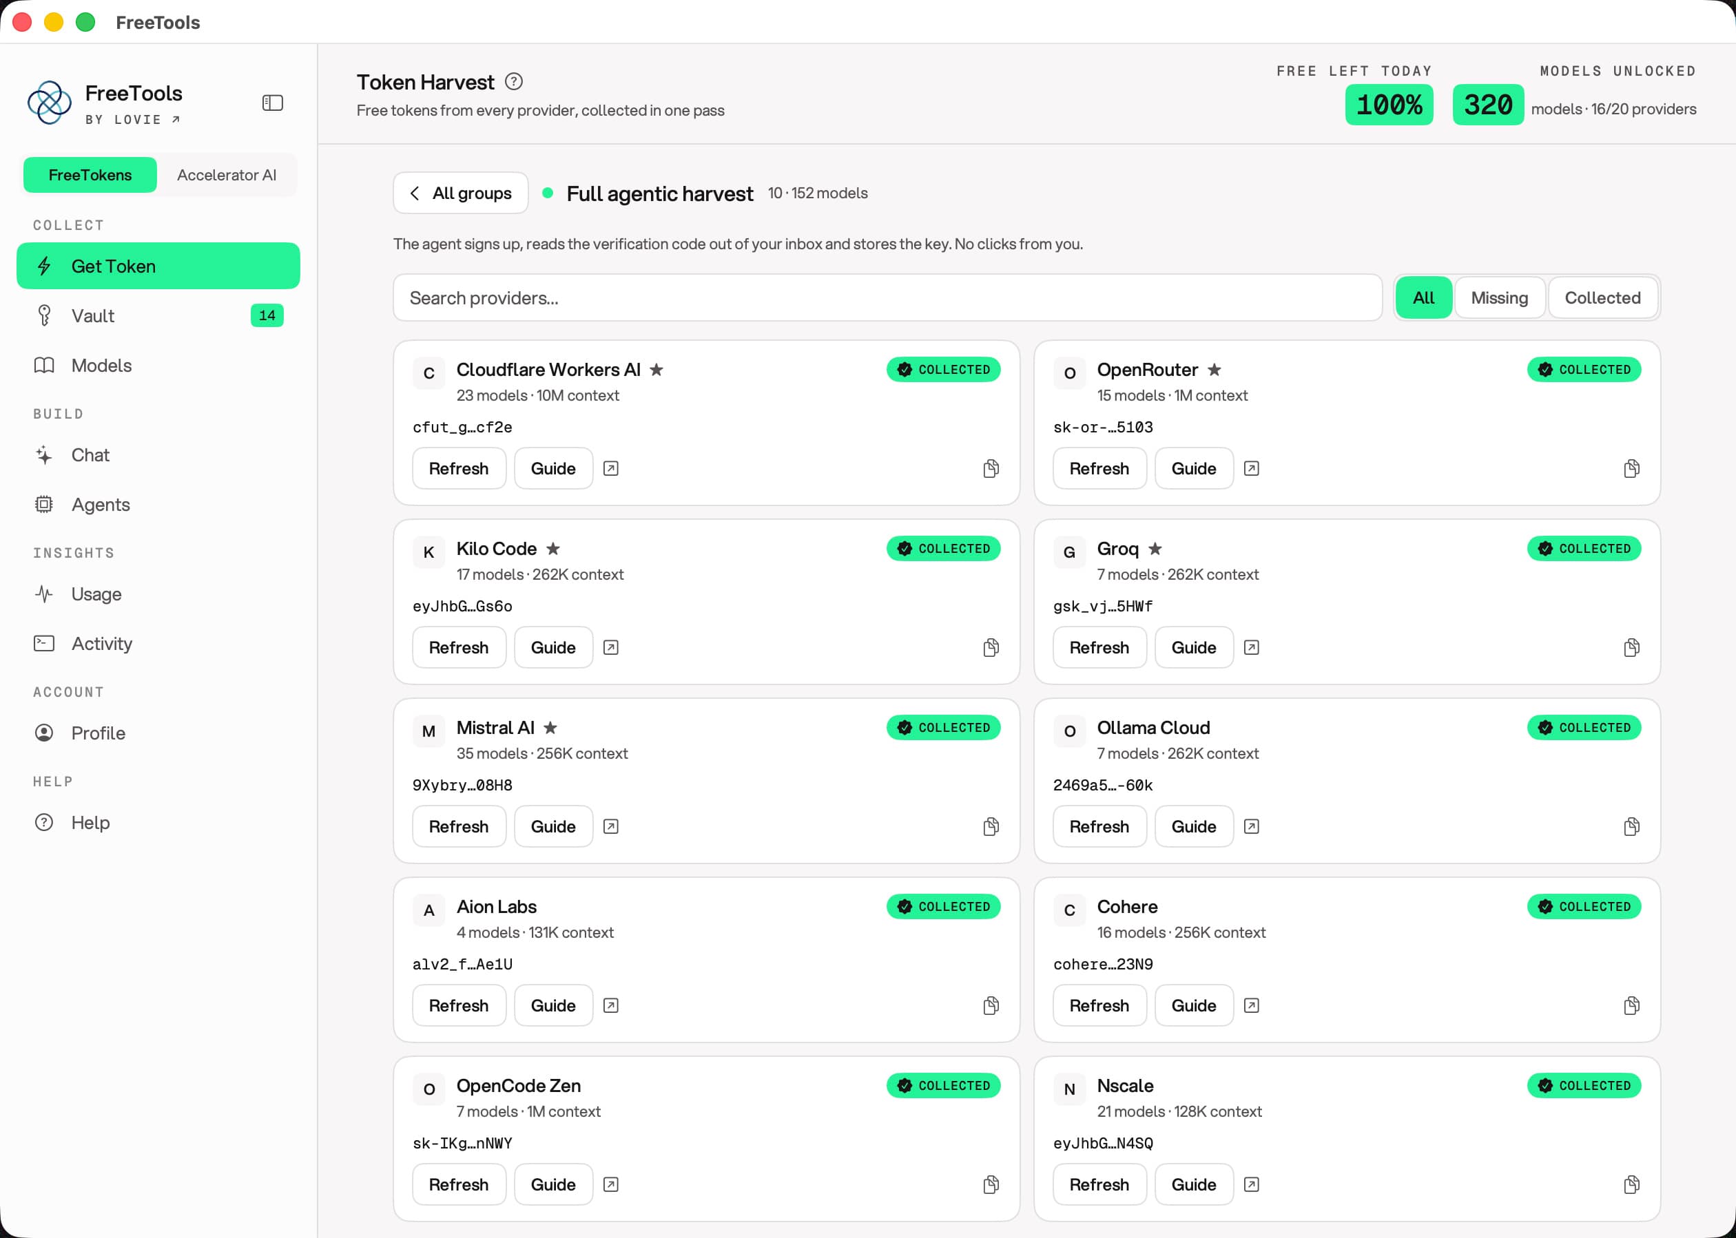The width and height of the screenshot is (1736, 1238).
Task: Filter providers to Collected
Action: [1602, 297]
